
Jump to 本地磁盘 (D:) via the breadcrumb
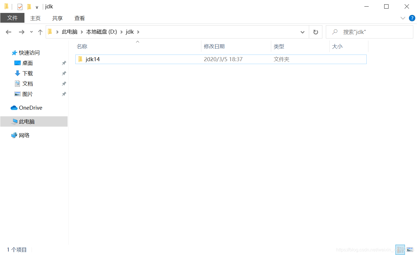[x=101, y=32]
